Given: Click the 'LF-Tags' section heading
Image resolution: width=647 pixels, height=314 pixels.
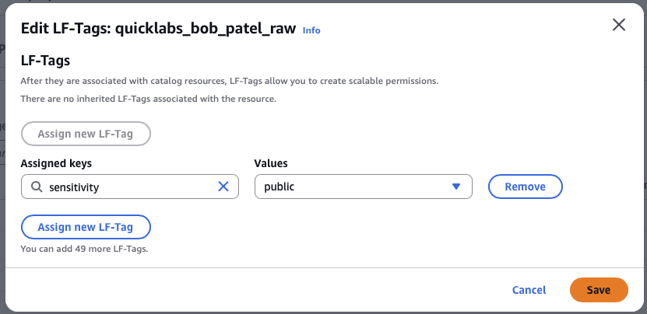Looking at the screenshot, I should pyautogui.click(x=45, y=61).
